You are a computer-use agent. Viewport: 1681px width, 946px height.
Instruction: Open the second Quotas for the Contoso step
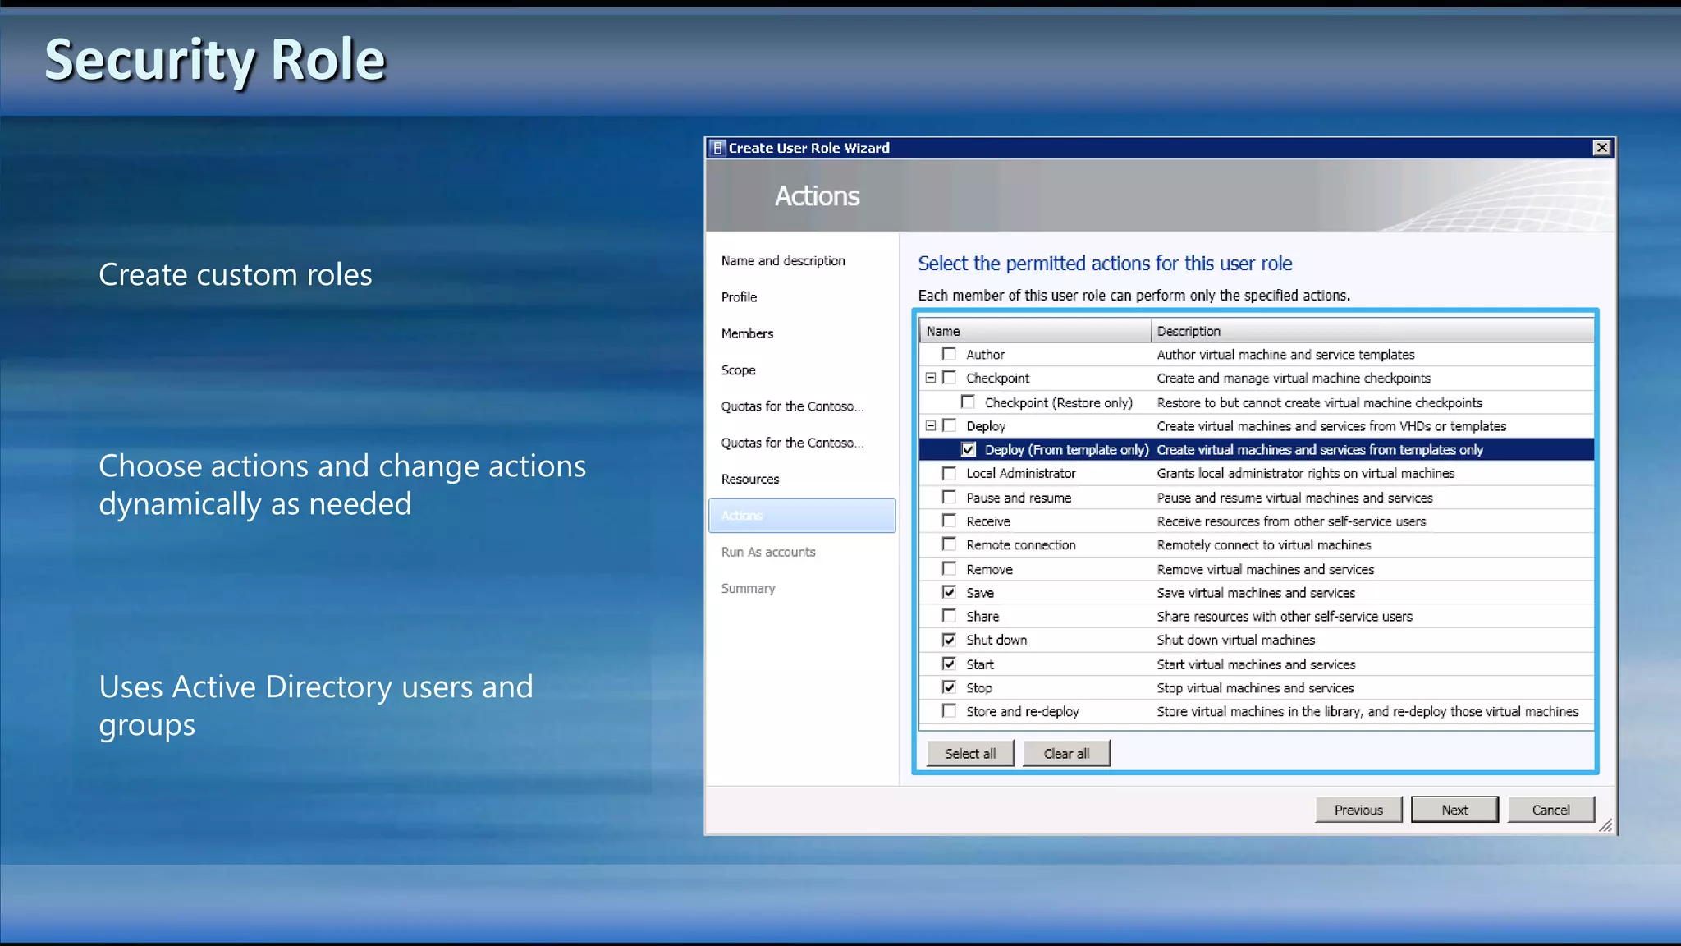[792, 443]
